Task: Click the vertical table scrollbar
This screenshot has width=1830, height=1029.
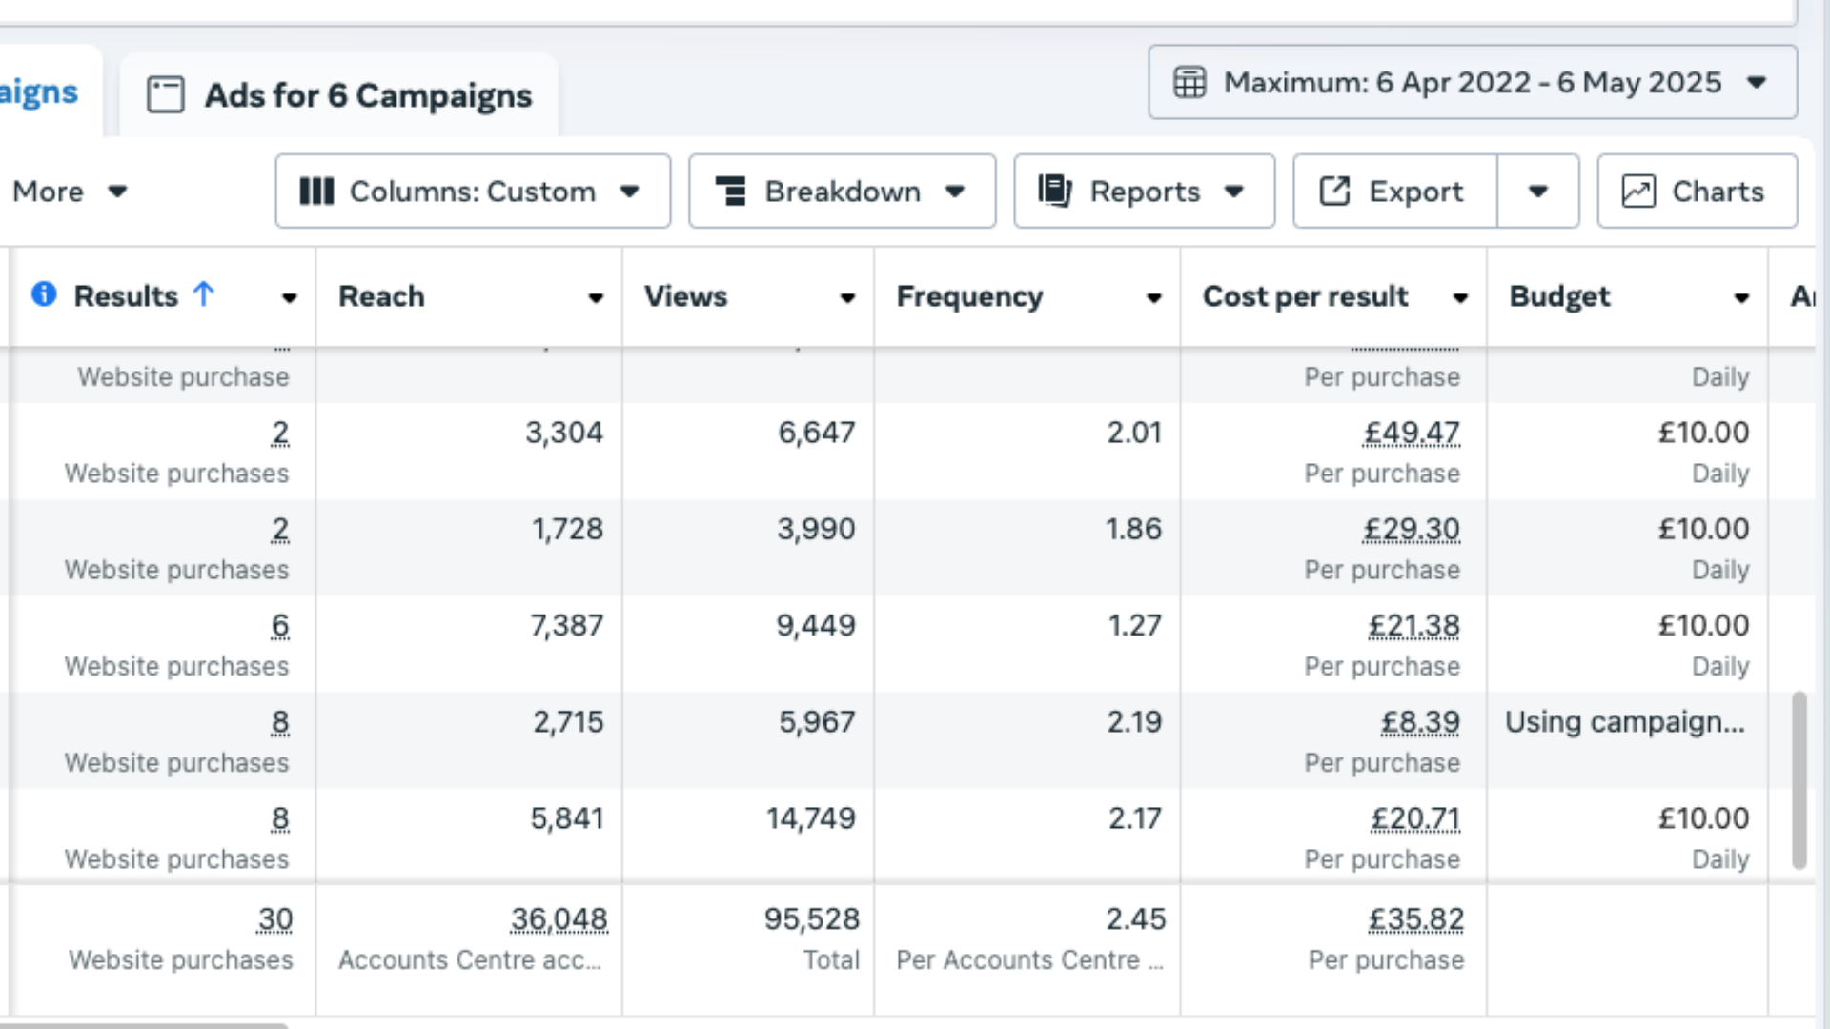Action: [x=1799, y=779]
